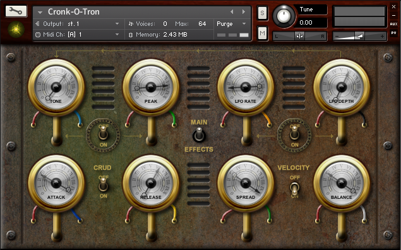Expand the instrument menu arrow beside Cronk-O-Tron

40,12
